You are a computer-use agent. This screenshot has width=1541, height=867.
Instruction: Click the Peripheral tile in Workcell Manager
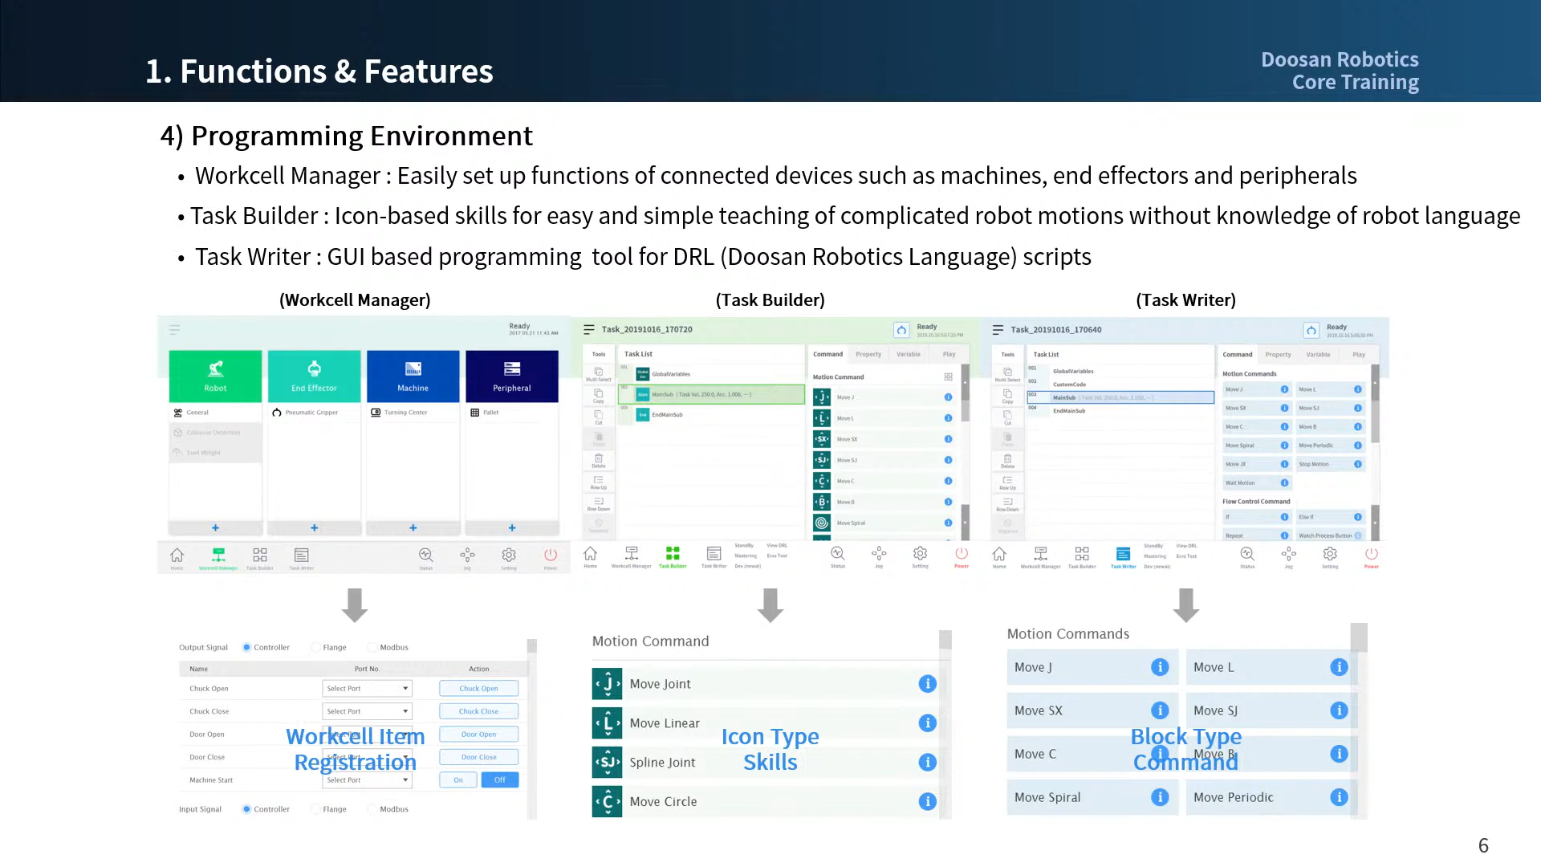tap(511, 376)
